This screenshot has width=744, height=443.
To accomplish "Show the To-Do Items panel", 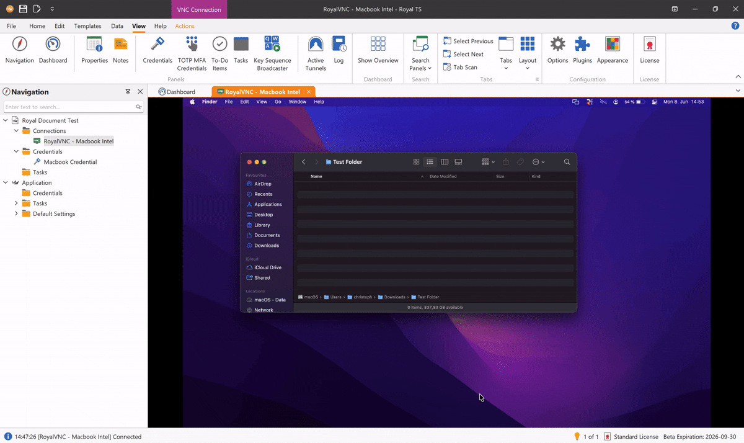I will coord(219,54).
